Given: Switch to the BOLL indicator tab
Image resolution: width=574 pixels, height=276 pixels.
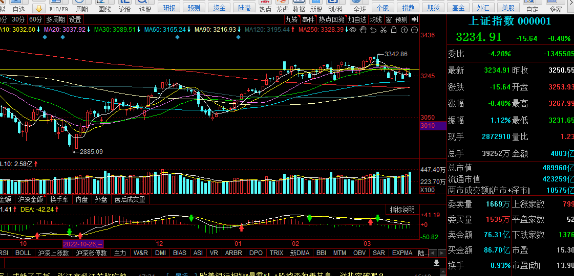Looking at the screenshot, I should click(23, 253).
